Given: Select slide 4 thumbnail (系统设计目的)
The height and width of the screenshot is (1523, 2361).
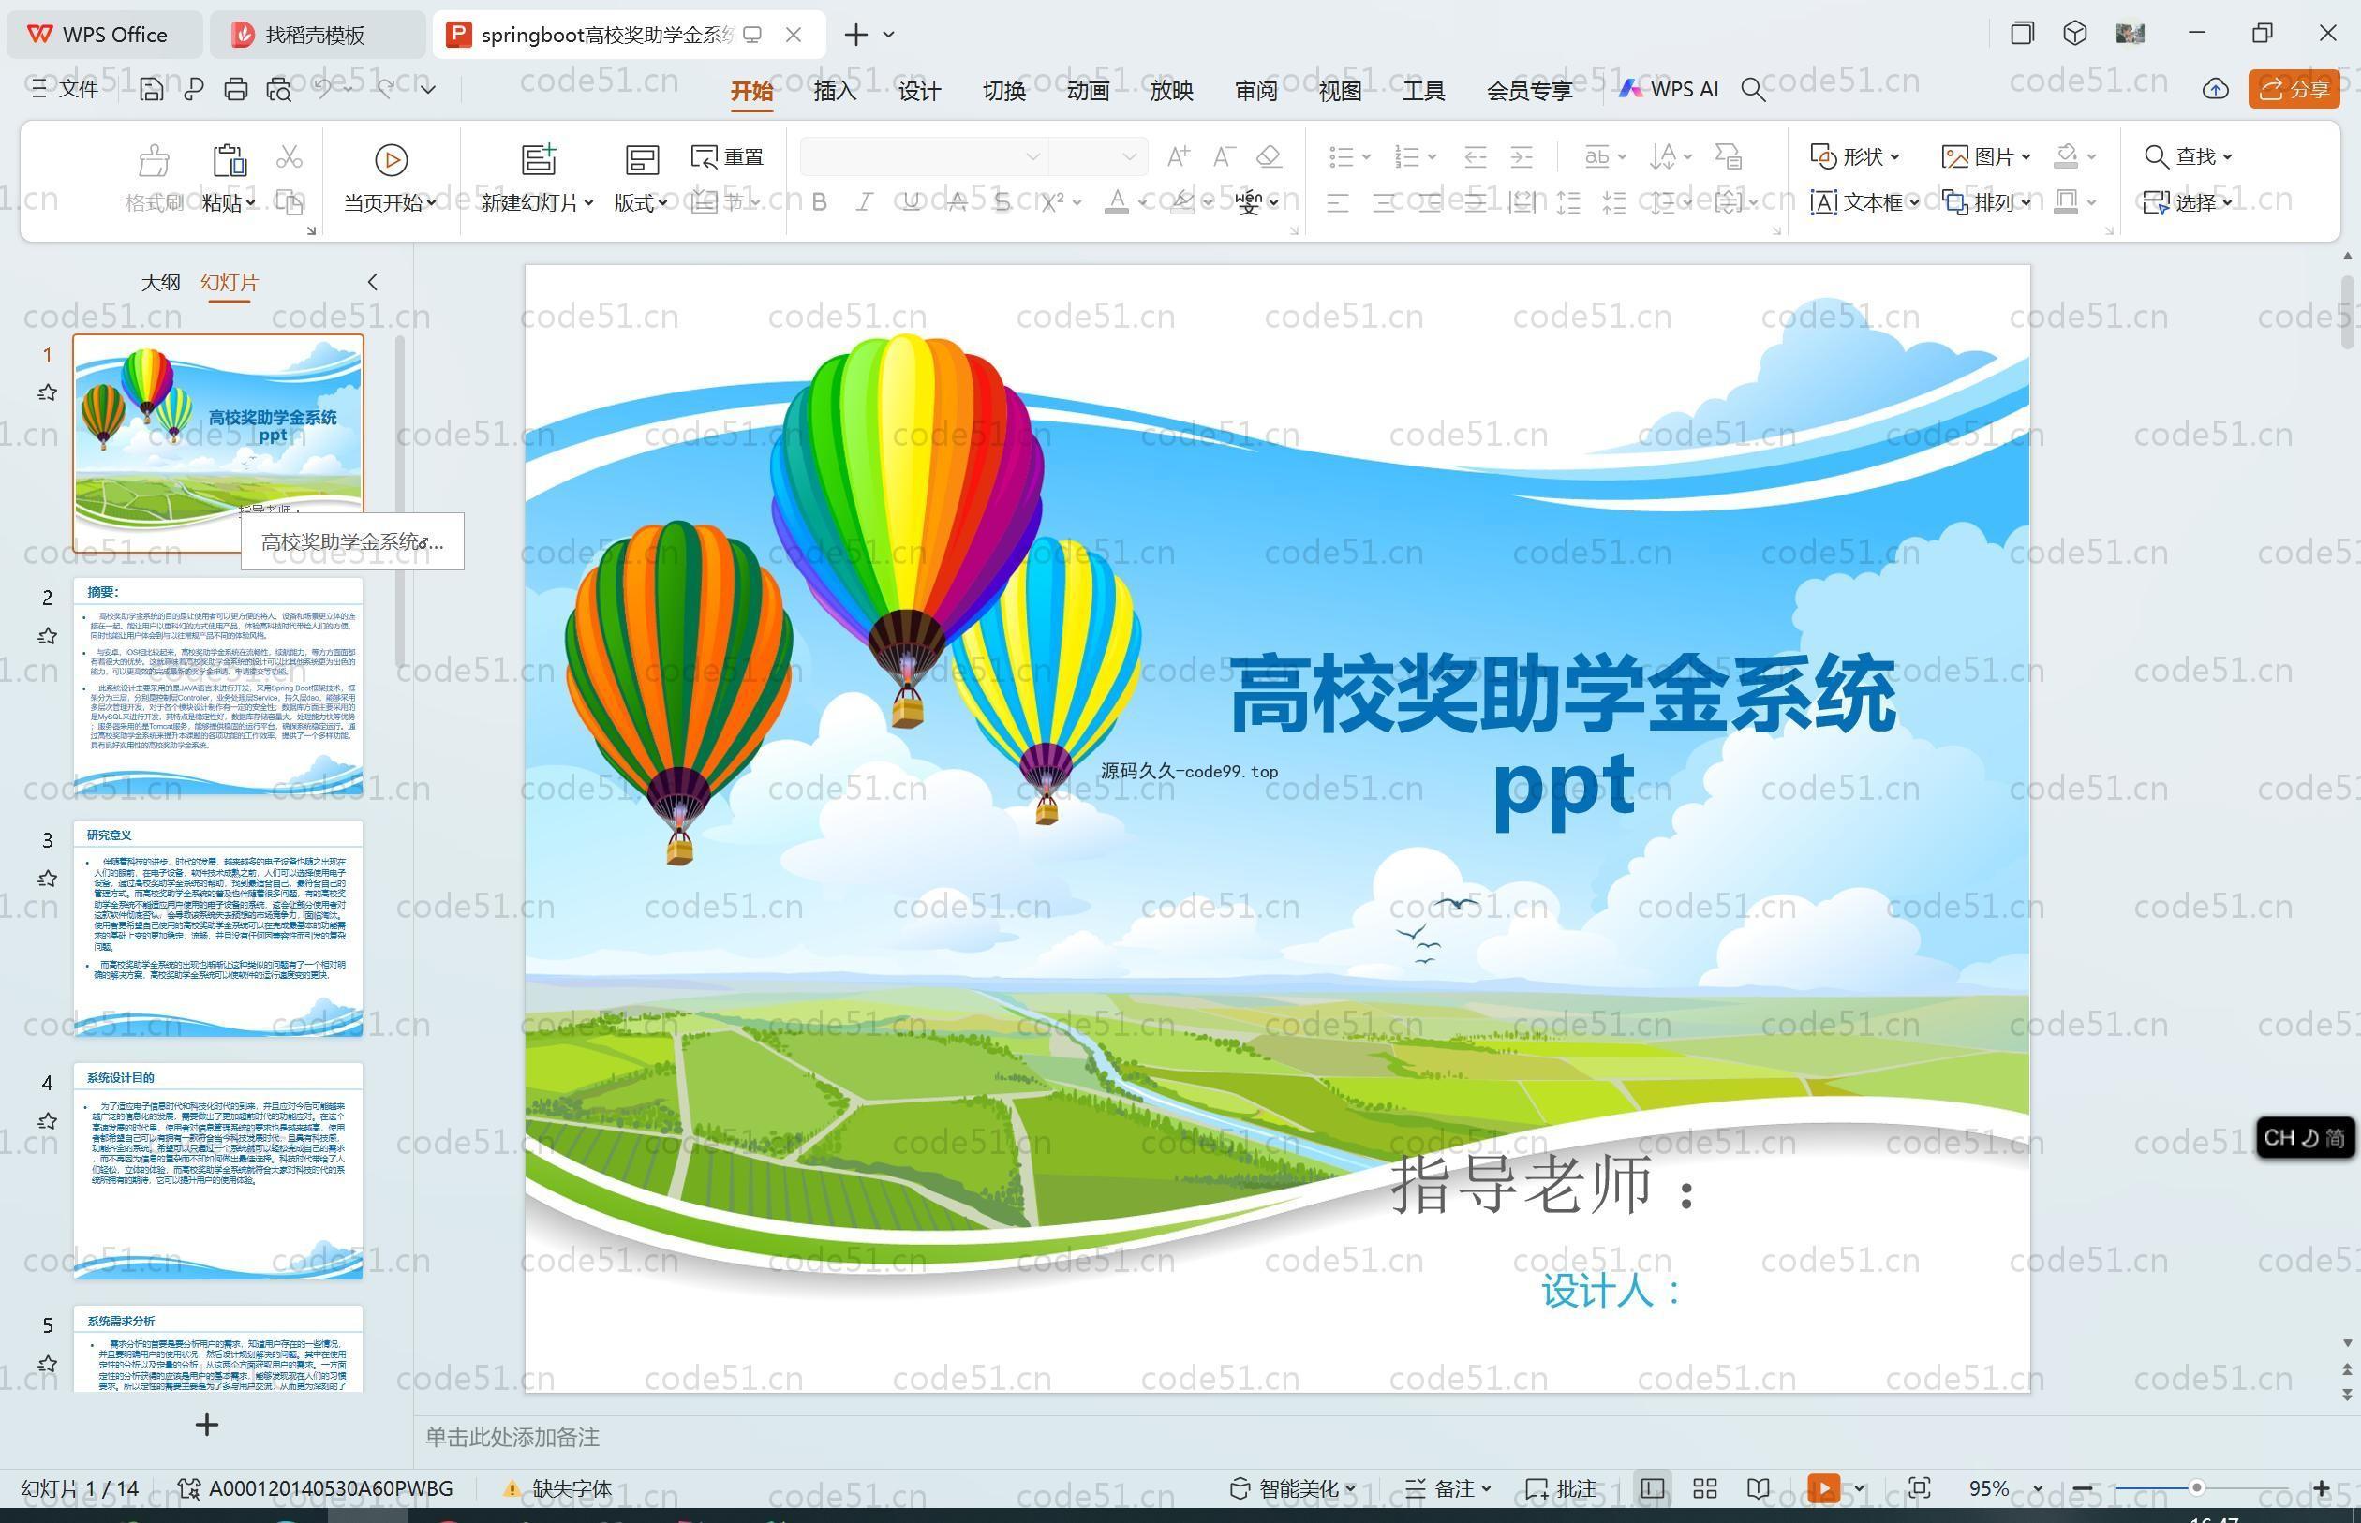Looking at the screenshot, I should click(x=217, y=1171).
